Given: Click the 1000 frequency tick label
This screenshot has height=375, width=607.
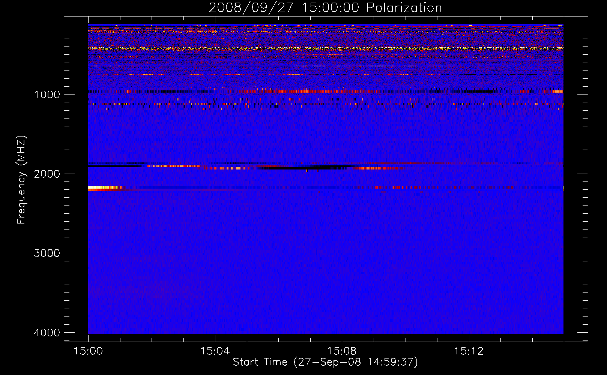Looking at the screenshot, I should pyautogui.click(x=47, y=94).
